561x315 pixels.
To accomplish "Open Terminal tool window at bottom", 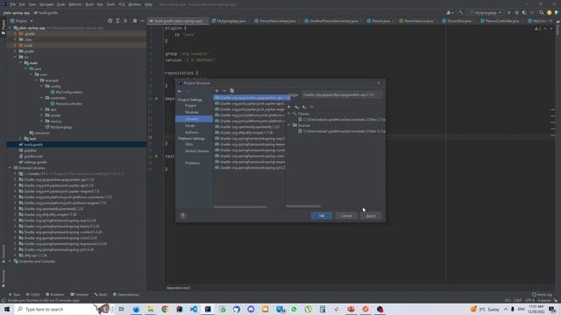I will point(80,295).
